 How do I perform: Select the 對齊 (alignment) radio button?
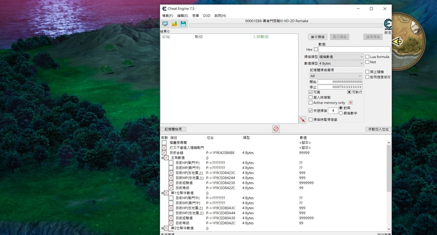[340, 108]
